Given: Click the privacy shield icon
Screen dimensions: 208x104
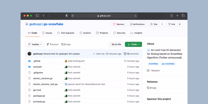Looking at the screenshot, I should [67, 16].
